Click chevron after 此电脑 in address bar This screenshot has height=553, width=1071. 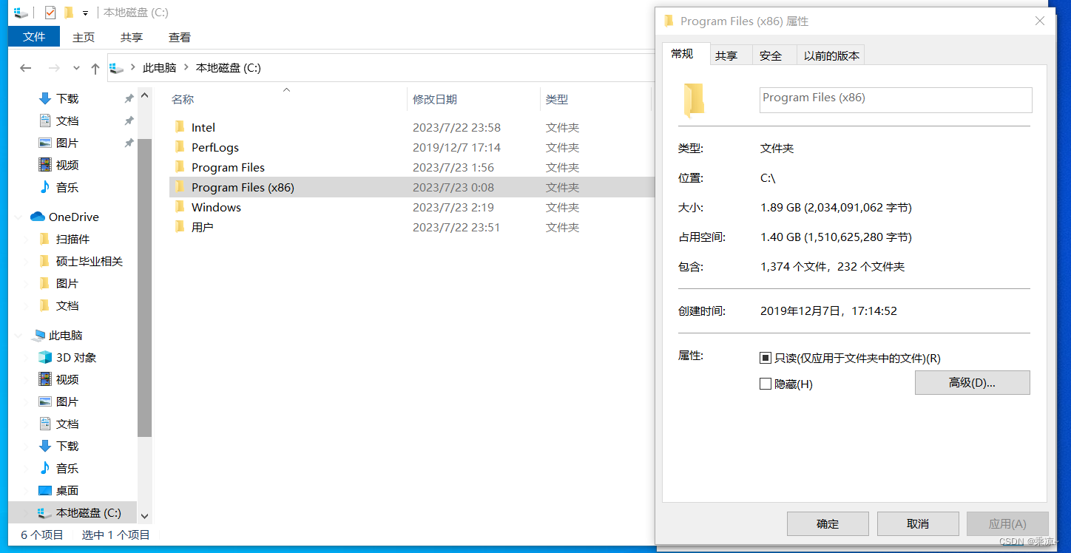tap(186, 68)
